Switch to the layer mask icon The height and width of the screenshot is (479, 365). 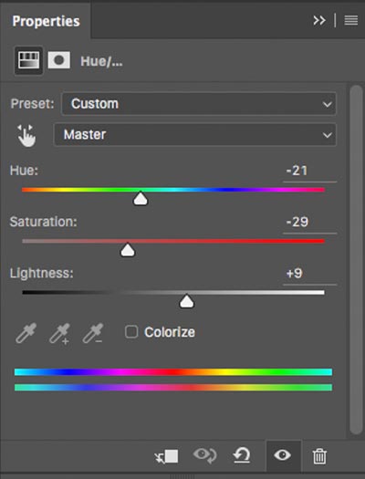[59, 60]
